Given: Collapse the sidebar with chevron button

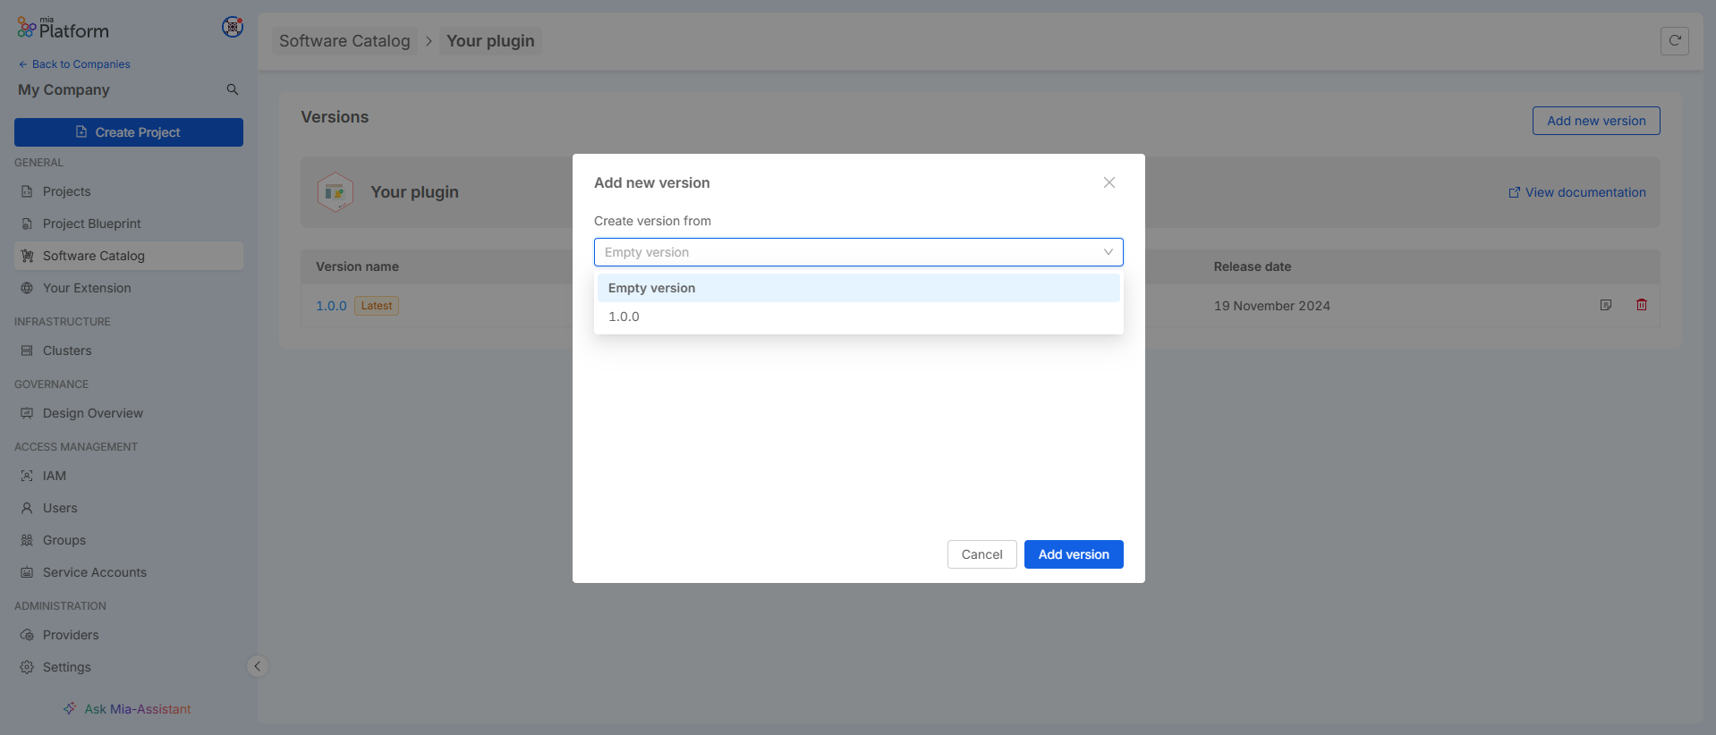Looking at the screenshot, I should (x=258, y=666).
